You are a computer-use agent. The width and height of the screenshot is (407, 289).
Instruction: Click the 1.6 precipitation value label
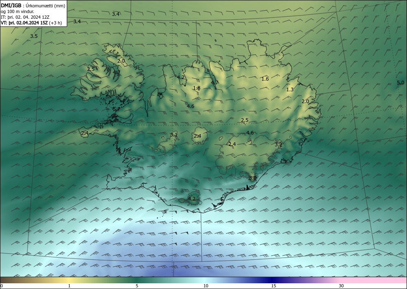click(265, 79)
